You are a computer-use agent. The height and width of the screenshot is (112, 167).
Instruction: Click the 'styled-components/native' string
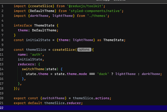click(x=95, y=11)
